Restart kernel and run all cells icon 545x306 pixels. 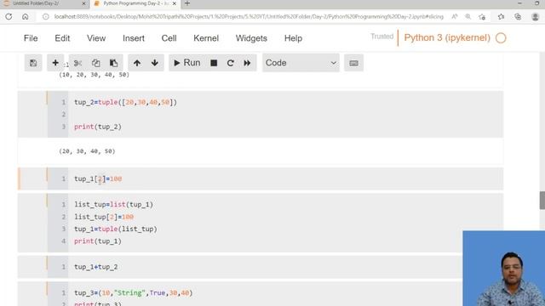(x=247, y=63)
